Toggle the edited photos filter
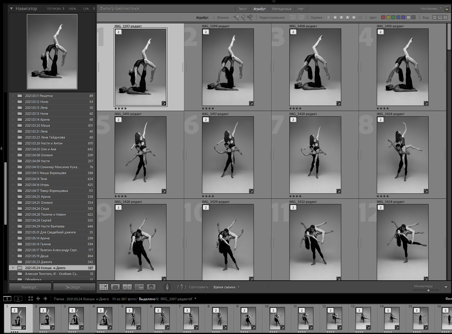The width and height of the screenshot is (452, 334). 293,18
